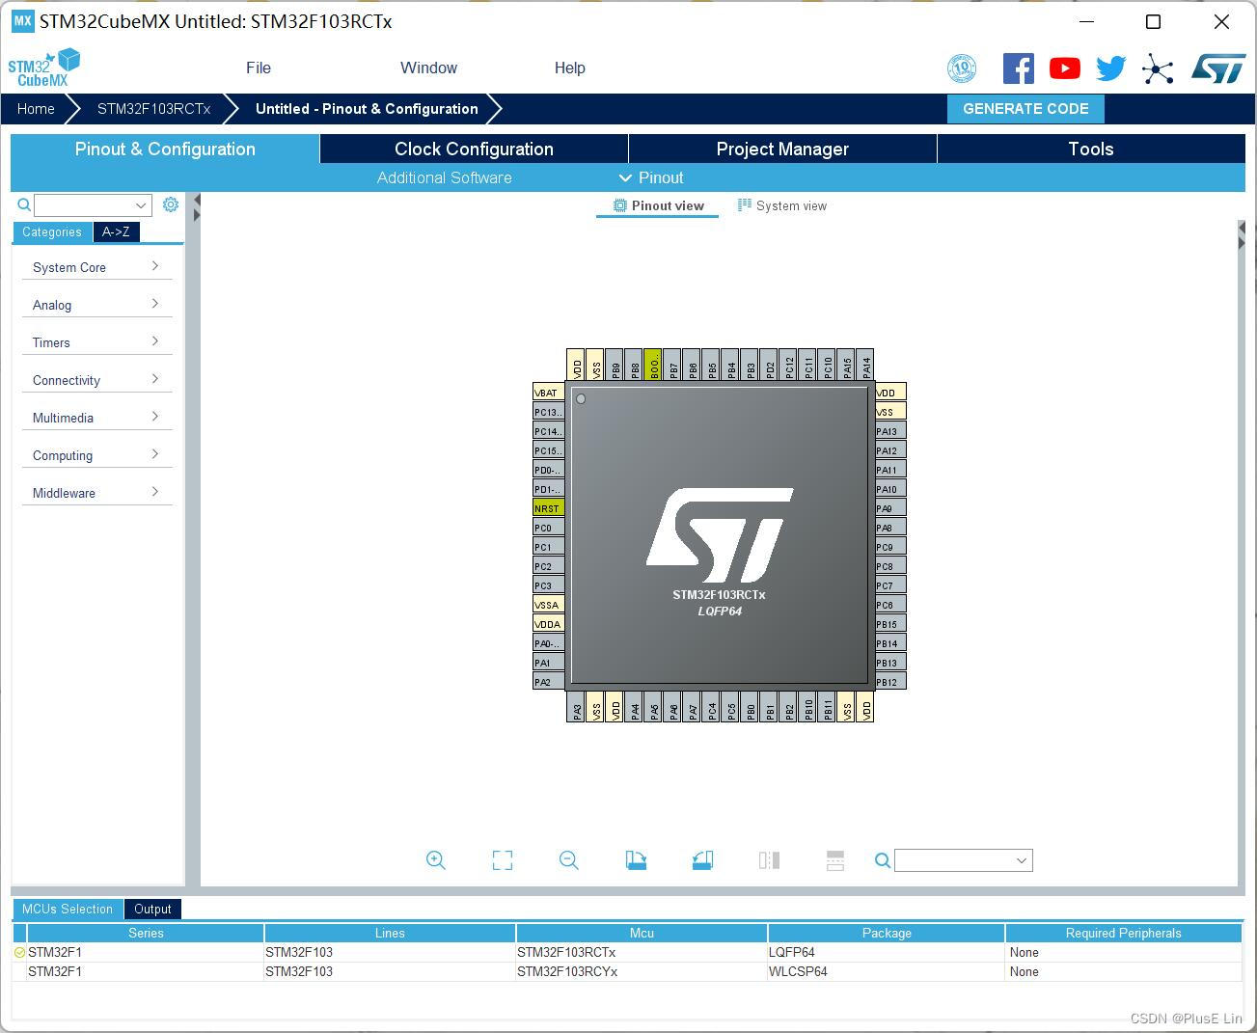Screen dimensions: 1257x1033
Task: Select the PB12 pin on chip
Action: click(890, 682)
